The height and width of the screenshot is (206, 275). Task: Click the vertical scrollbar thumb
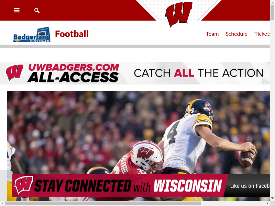click(x=272, y=13)
